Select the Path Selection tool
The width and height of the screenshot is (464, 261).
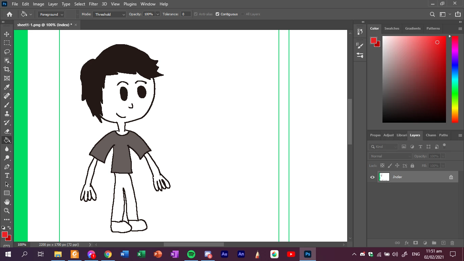(7, 184)
